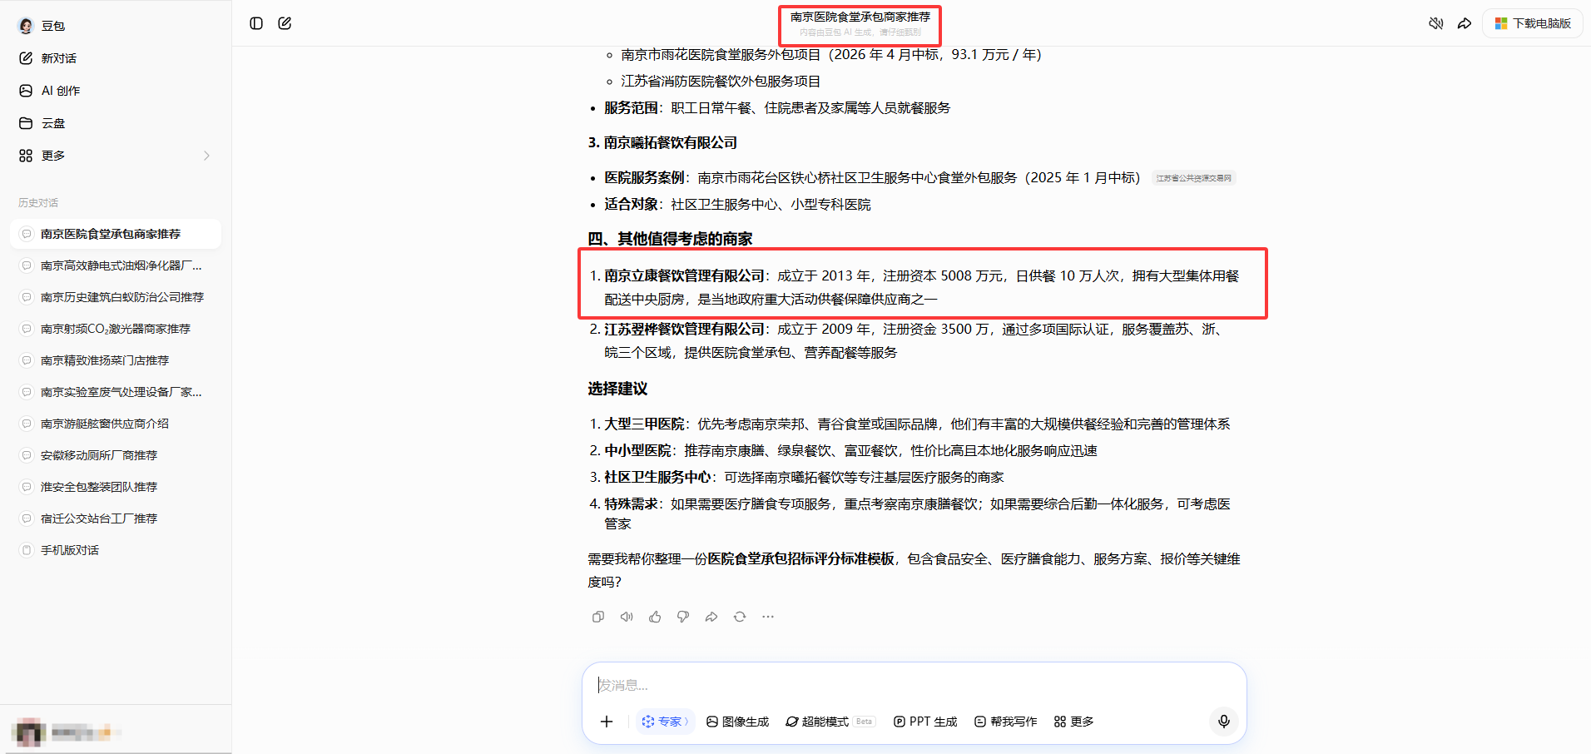1591x754 pixels.
Task: Open chat 南京精致淮扬菜门店推荐
Action: point(116,360)
